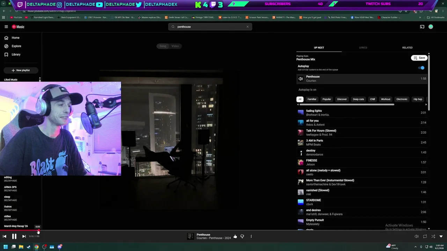Play fading lights from the queue
The height and width of the screenshot is (251, 447).
(x=362, y=113)
